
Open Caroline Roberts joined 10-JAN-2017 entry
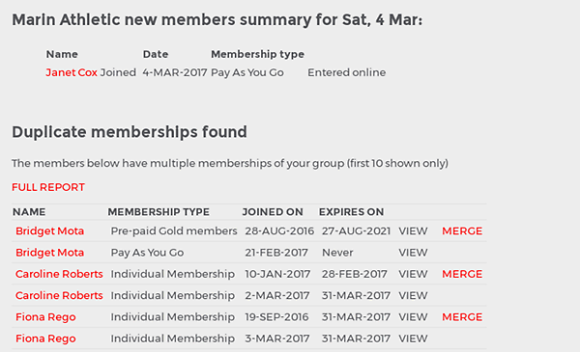[x=59, y=274]
